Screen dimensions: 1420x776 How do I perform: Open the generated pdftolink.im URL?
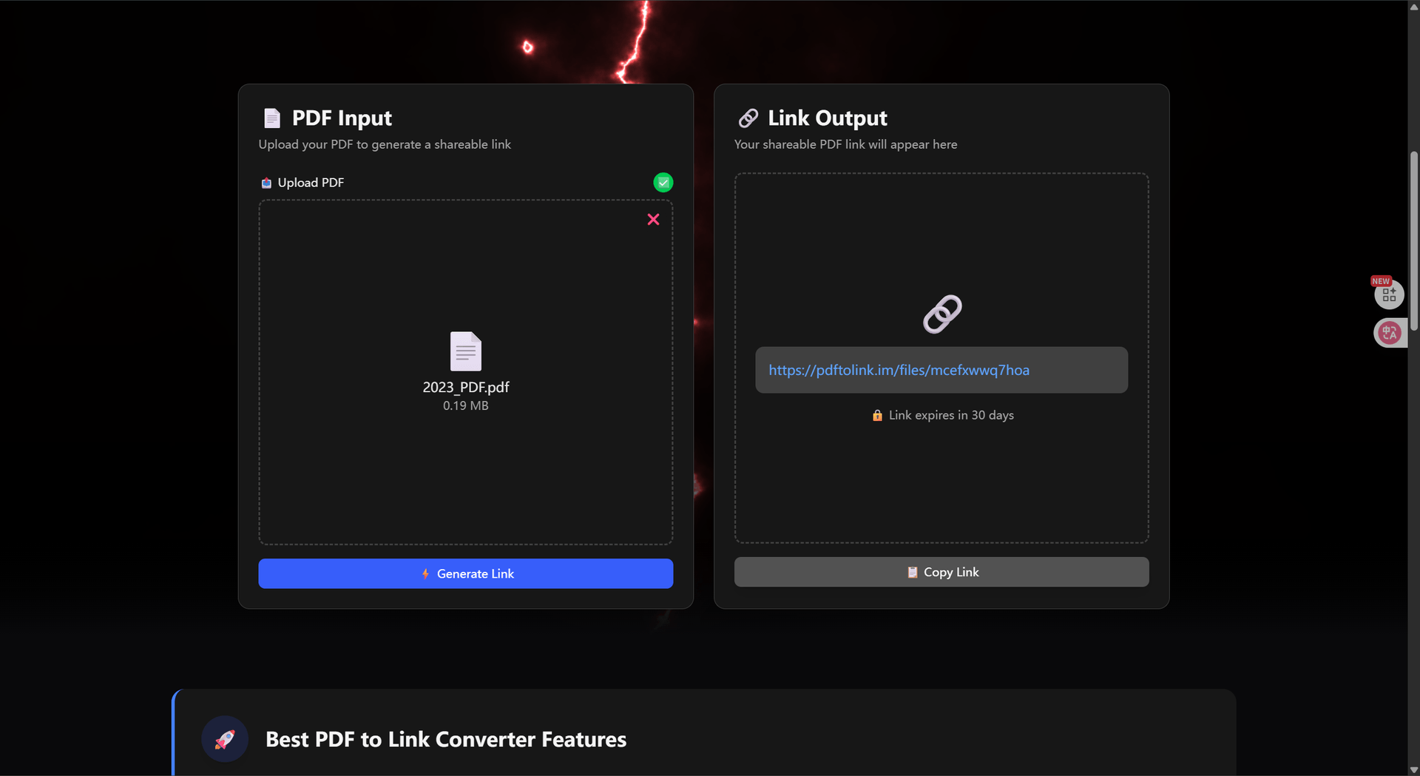tap(899, 371)
